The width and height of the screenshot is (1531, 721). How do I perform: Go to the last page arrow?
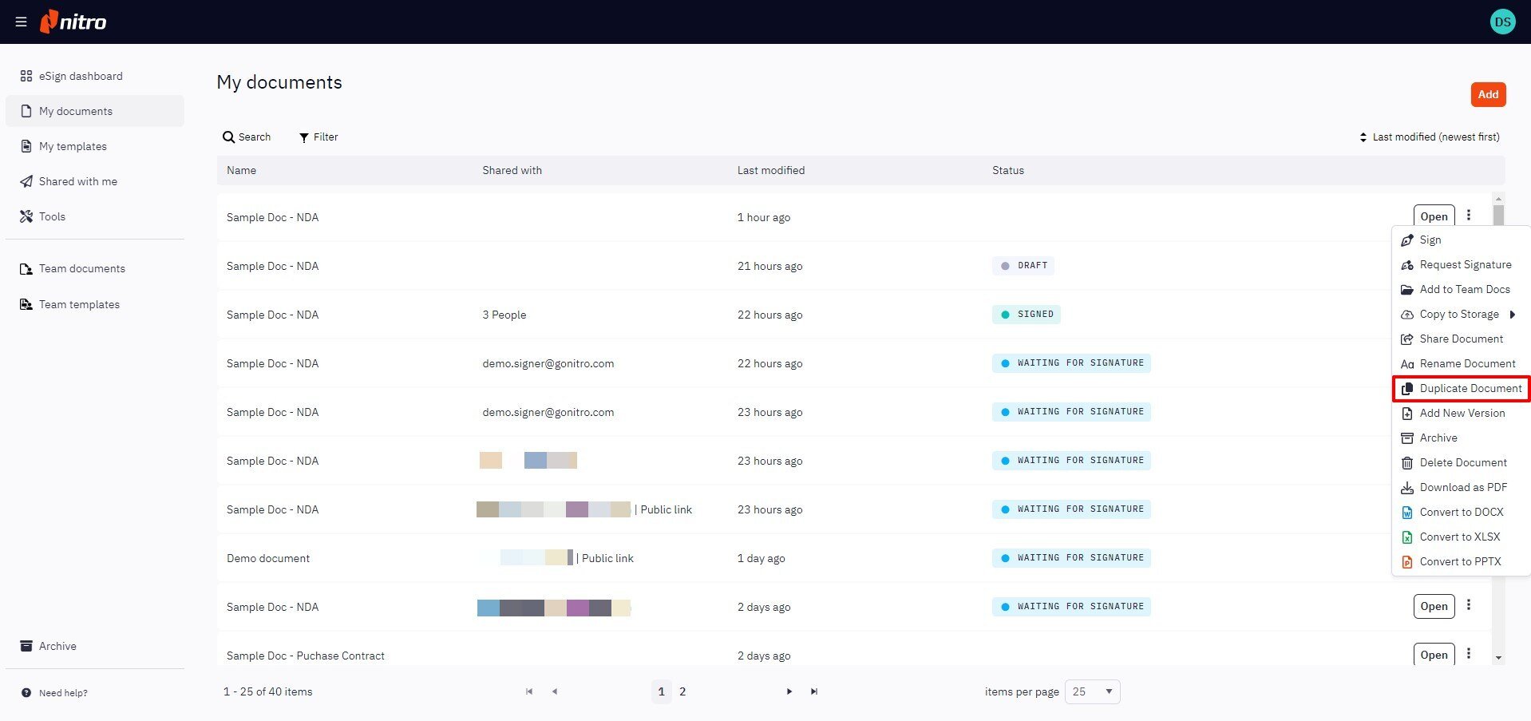click(813, 691)
